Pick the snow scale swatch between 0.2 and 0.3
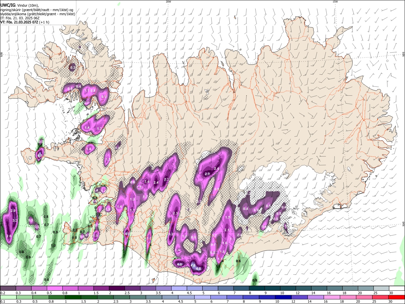This screenshot has width=405, height=304. (x=8, y=288)
